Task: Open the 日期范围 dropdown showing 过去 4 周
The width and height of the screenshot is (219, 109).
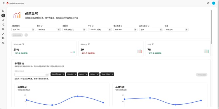Action: click(x=23, y=29)
